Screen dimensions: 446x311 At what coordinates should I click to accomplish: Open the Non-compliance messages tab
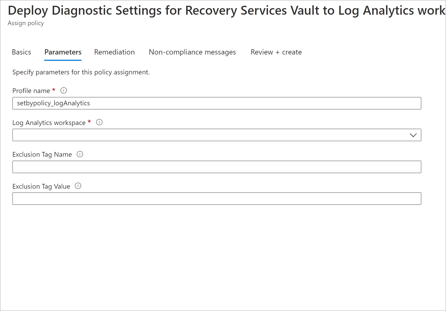click(192, 52)
